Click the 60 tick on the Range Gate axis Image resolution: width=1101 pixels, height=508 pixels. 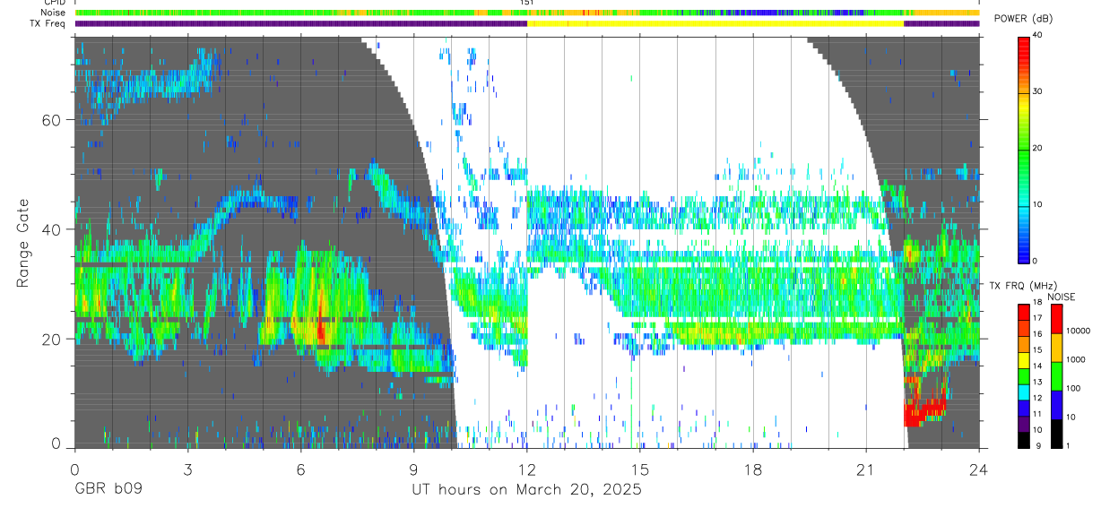tap(50, 120)
